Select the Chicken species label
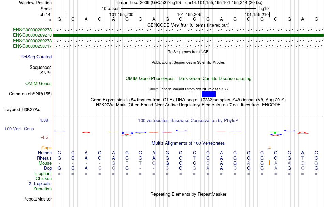This screenshot has width=324, height=207. (44, 178)
